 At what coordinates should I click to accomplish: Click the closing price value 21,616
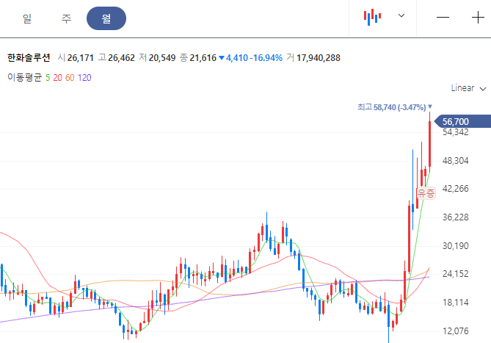point(203,58)
